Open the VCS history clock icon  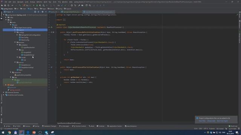pos(72,5)
